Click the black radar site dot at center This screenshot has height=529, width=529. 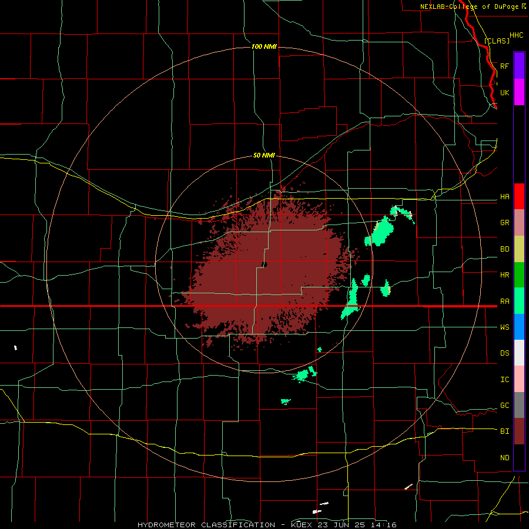264,264
